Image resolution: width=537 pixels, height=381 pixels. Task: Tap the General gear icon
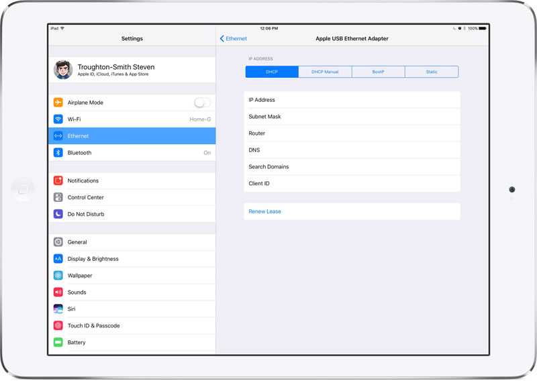(x=58, y=242)
